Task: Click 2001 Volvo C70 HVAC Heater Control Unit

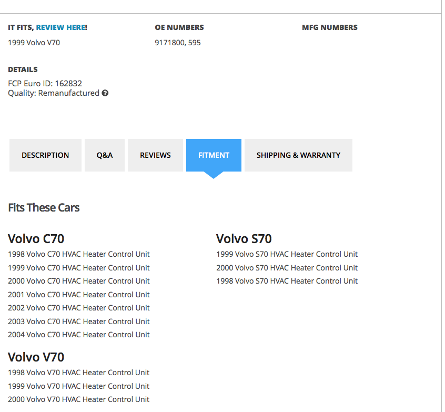Action: pyautogui.click(x=79, y=295)
